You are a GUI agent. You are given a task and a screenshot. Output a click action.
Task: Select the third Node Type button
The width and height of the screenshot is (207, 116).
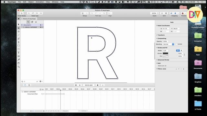click(x=37, y=13)
